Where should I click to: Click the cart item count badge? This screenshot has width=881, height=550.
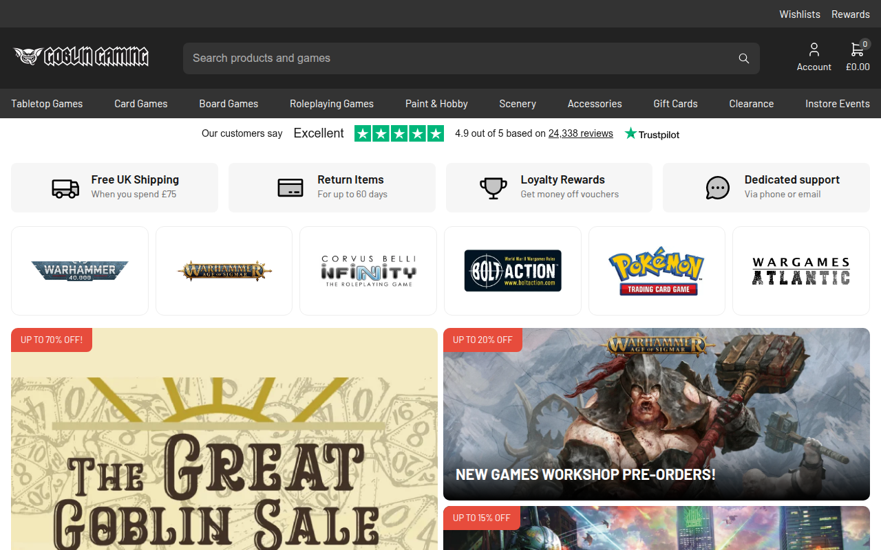tap(865, 44)
